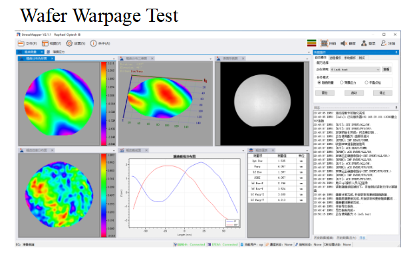Select the fourth quick-operation tab

[362, 58]
